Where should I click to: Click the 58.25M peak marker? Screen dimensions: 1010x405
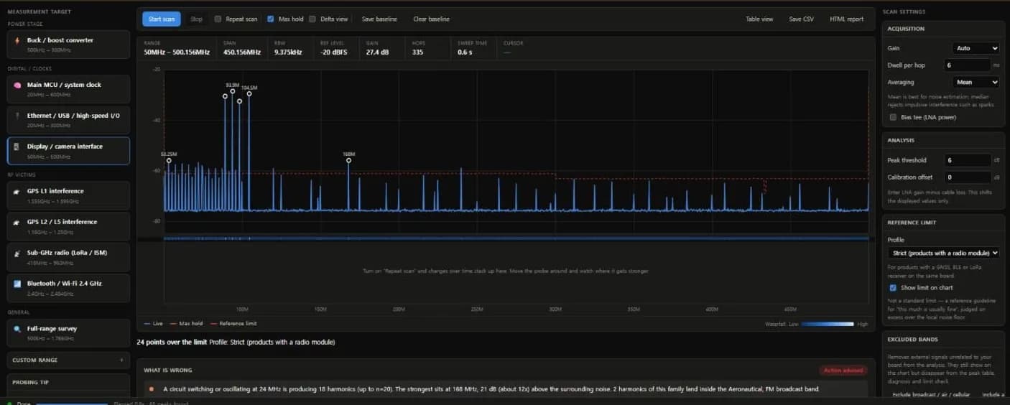pos(169,160)
